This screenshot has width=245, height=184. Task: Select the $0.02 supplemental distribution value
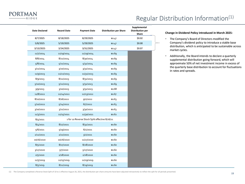[140, 38]
